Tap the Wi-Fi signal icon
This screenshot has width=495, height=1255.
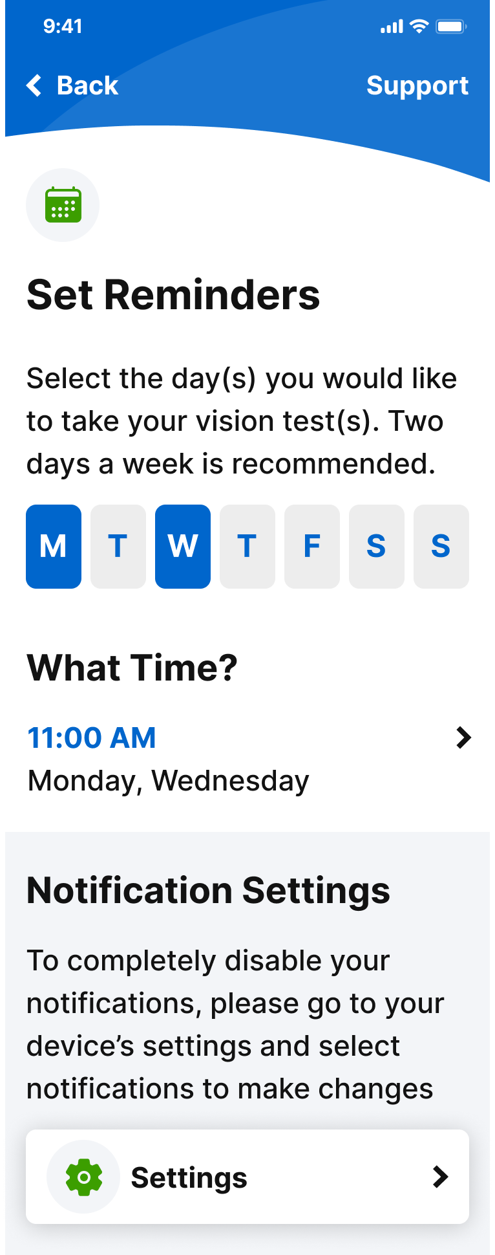coord(419,27)
